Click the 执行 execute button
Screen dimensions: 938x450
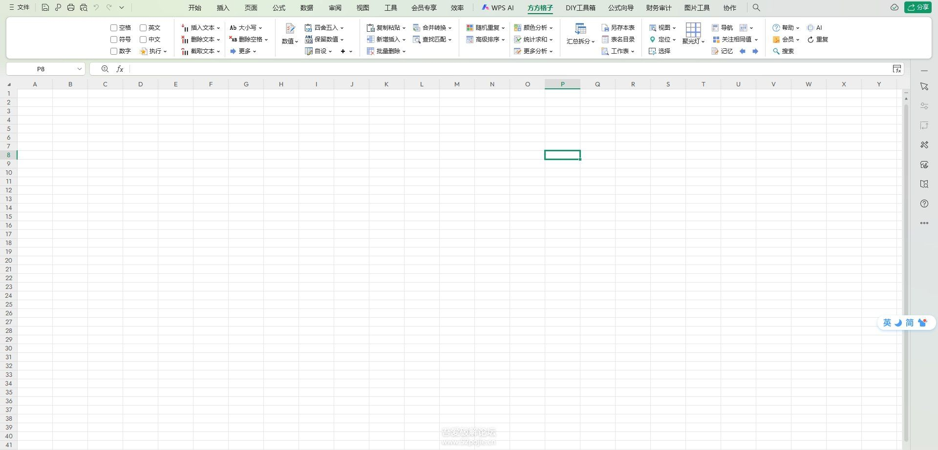click(x=153, y=51)
